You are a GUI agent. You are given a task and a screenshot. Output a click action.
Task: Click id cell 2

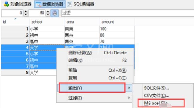[15, 35]
